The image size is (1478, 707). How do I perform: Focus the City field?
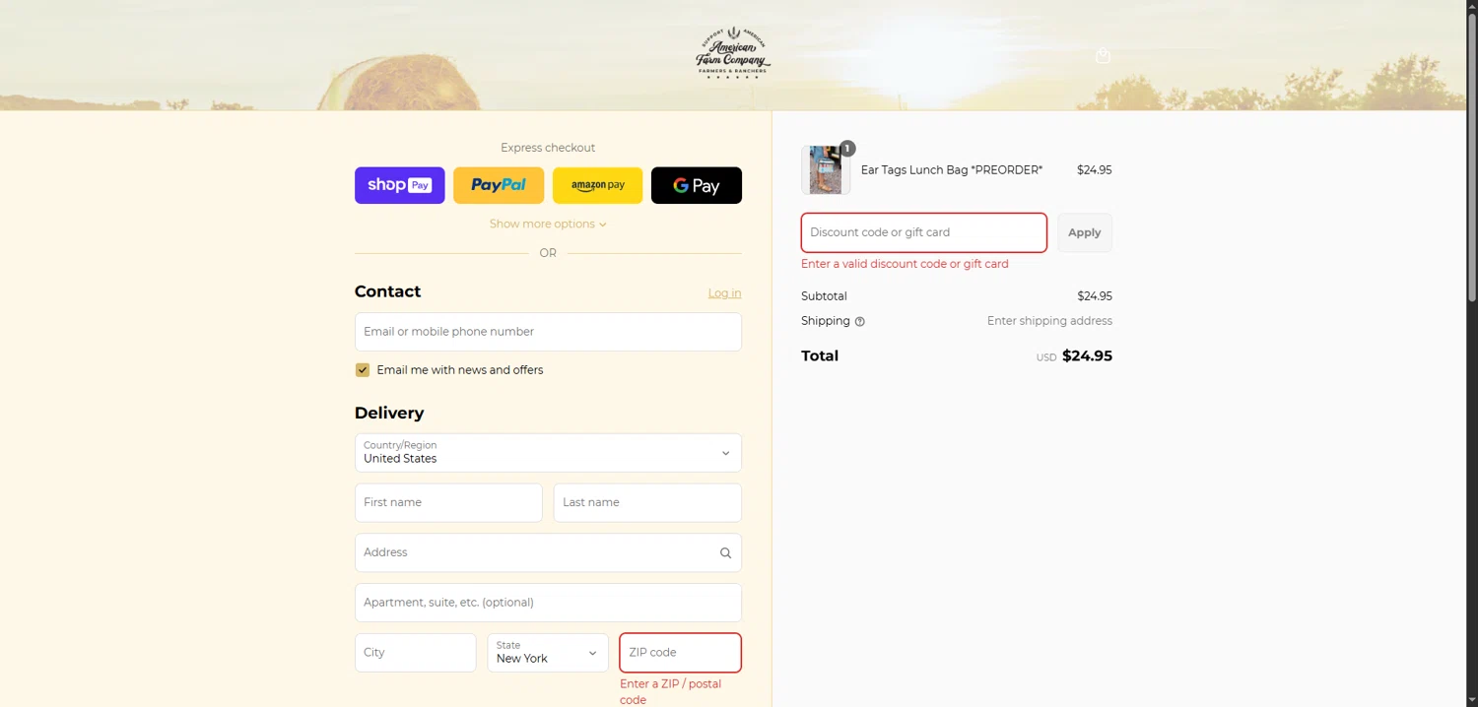(416, 653)
